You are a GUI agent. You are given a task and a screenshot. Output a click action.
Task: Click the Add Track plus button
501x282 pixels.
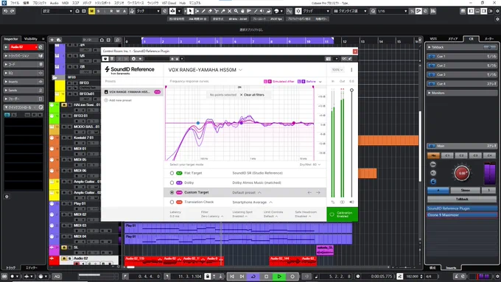click(x=52, y=40)
